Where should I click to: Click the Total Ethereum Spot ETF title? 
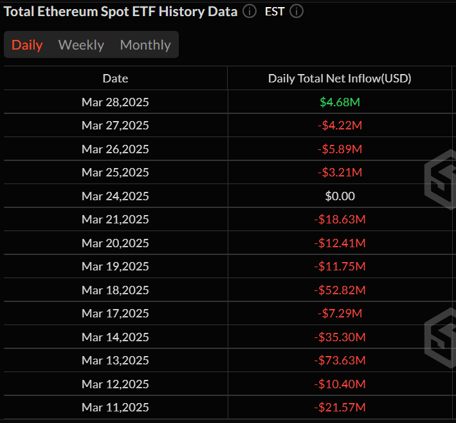[121, 12]
